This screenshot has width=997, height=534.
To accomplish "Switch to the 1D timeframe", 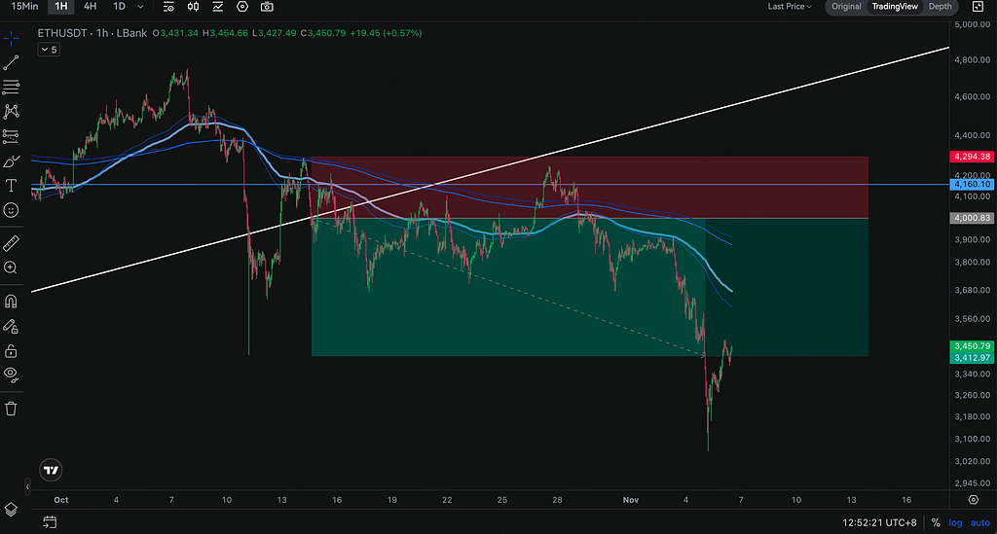I will point(119,7).
